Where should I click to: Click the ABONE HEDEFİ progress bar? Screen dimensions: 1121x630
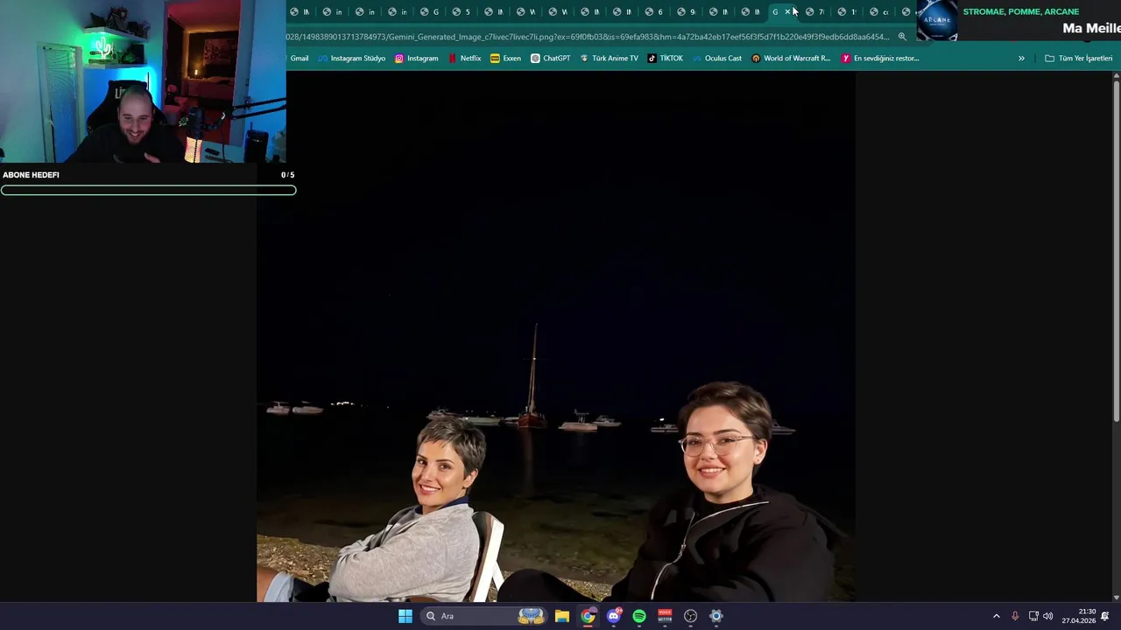(149, 190)
